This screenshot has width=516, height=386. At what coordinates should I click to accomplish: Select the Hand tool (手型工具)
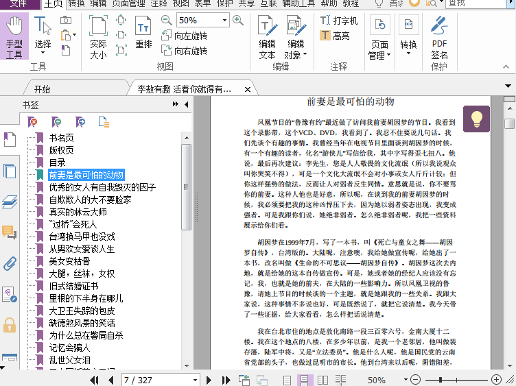click(14, 36)
